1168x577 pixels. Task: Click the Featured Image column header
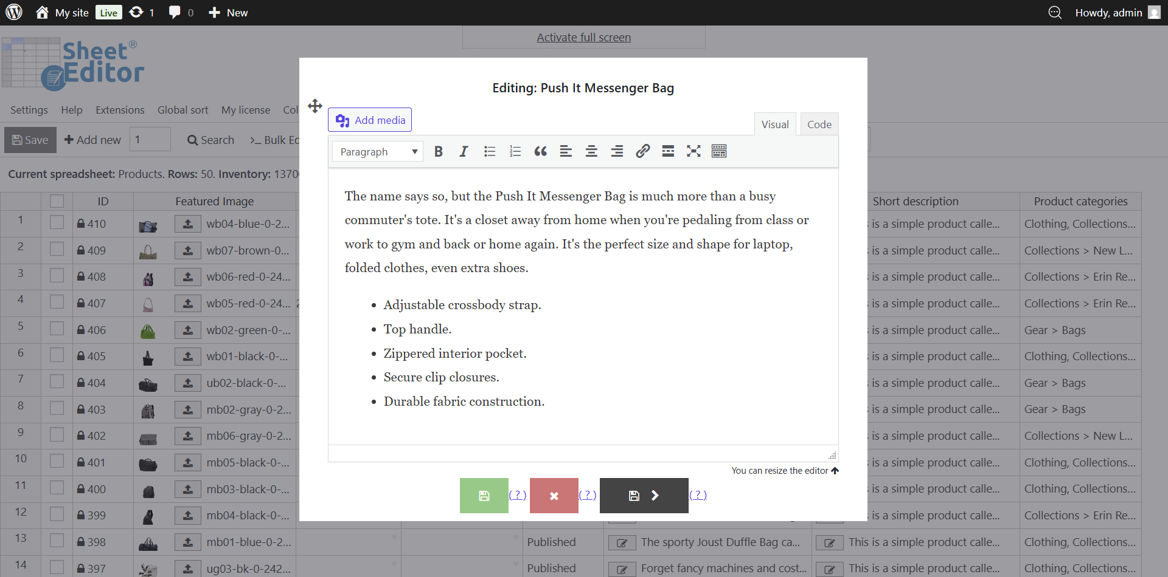215,201
